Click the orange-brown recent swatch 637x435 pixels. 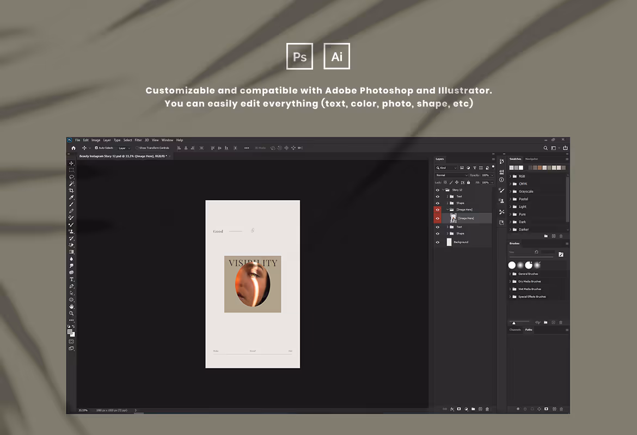click(x=540, y=167)
